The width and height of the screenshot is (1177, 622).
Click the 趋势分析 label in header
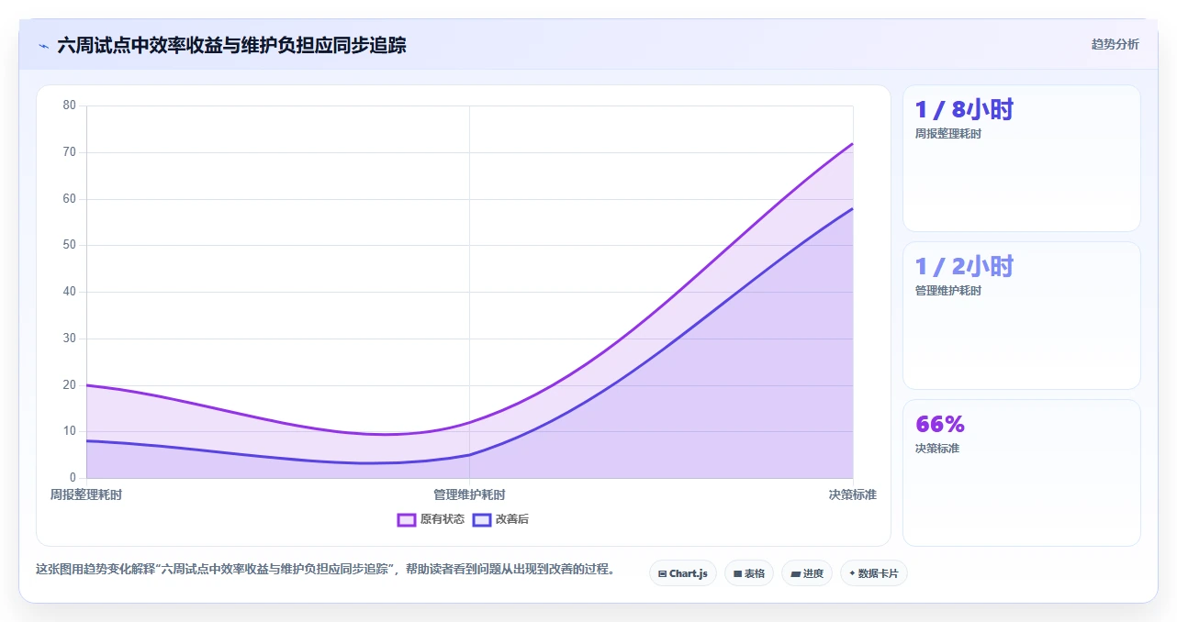1115,44
